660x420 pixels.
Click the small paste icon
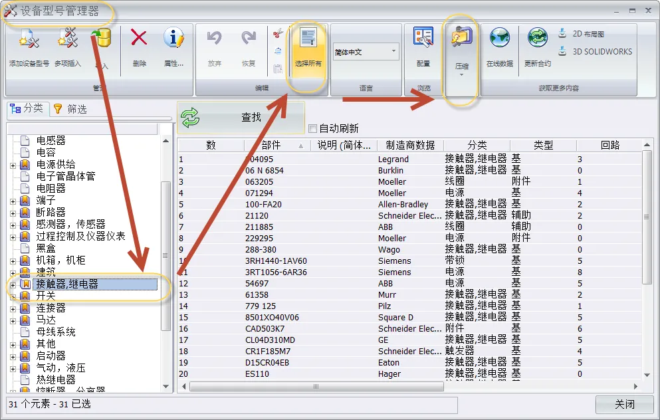click(x=278, y=68)
